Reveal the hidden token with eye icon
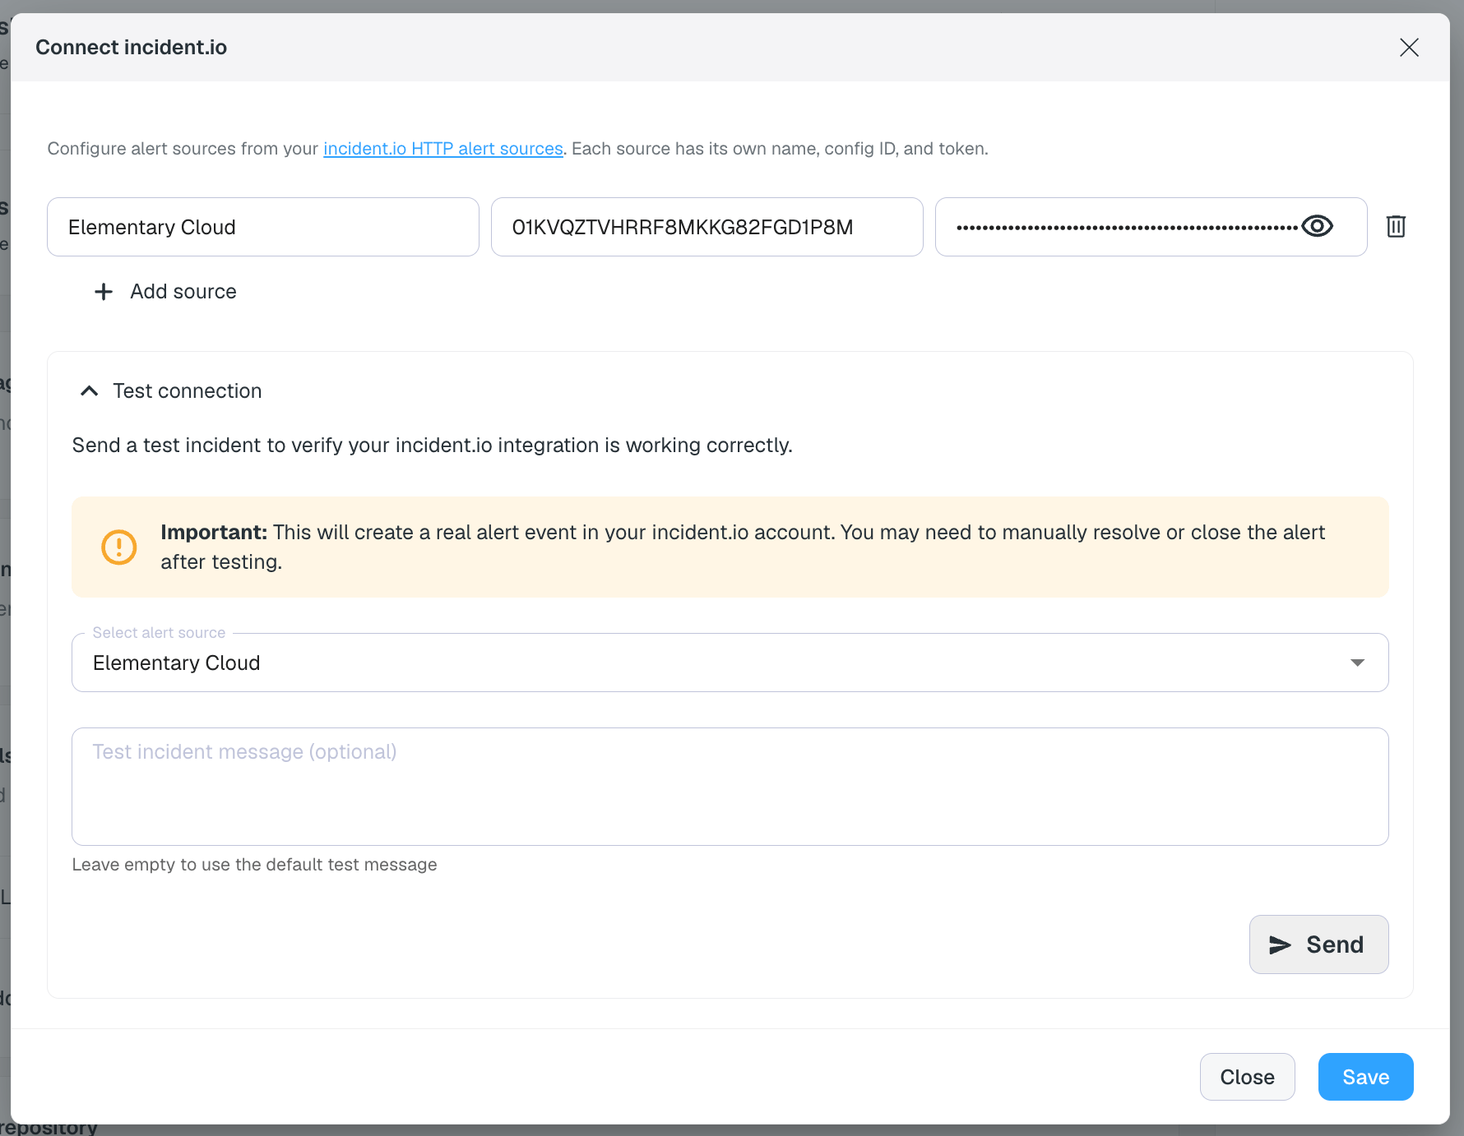 (1317, 226)
